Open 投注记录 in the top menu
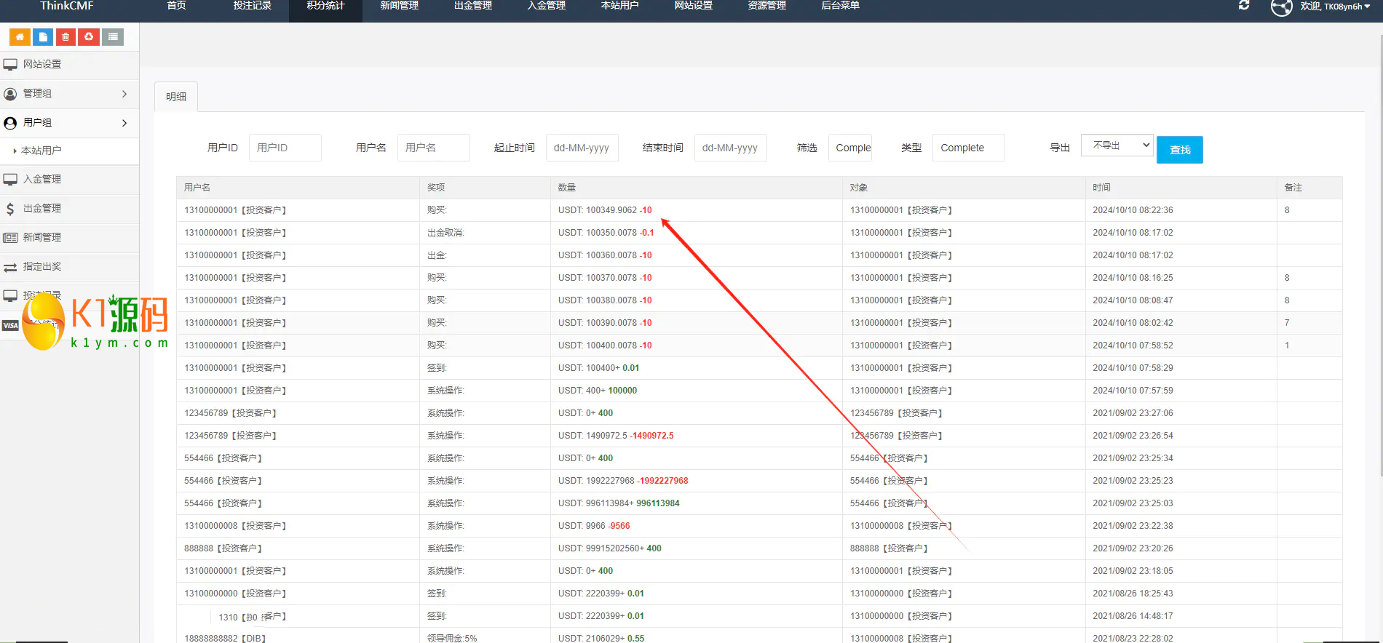Image resolution: width=1383 pixels, height=643 pixels. click(x=252, y=6)
